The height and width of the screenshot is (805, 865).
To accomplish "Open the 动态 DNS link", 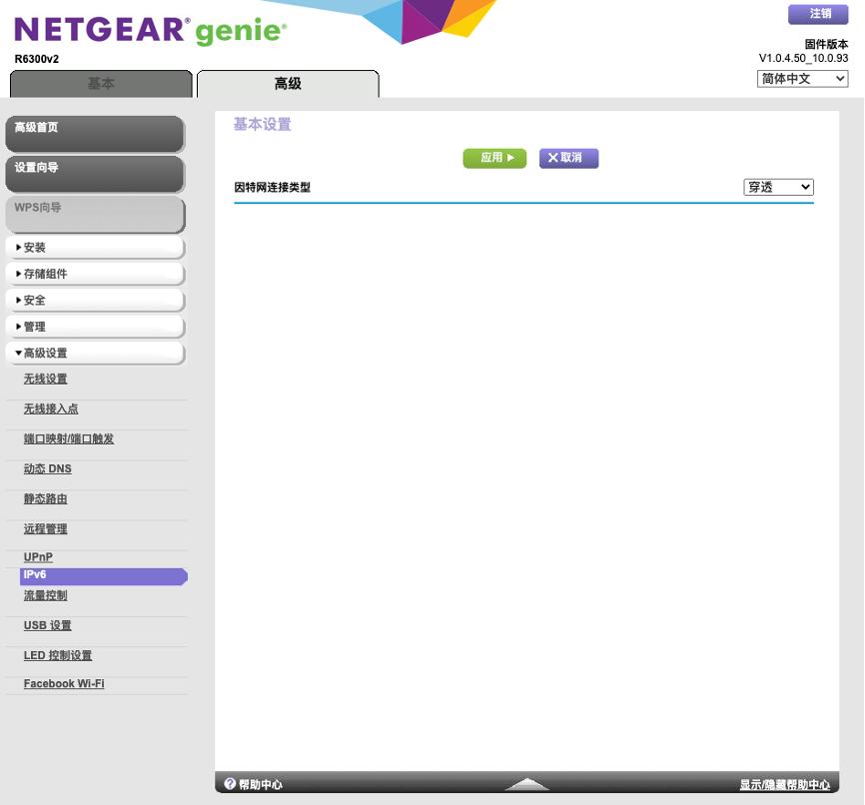I will point(47,468).
